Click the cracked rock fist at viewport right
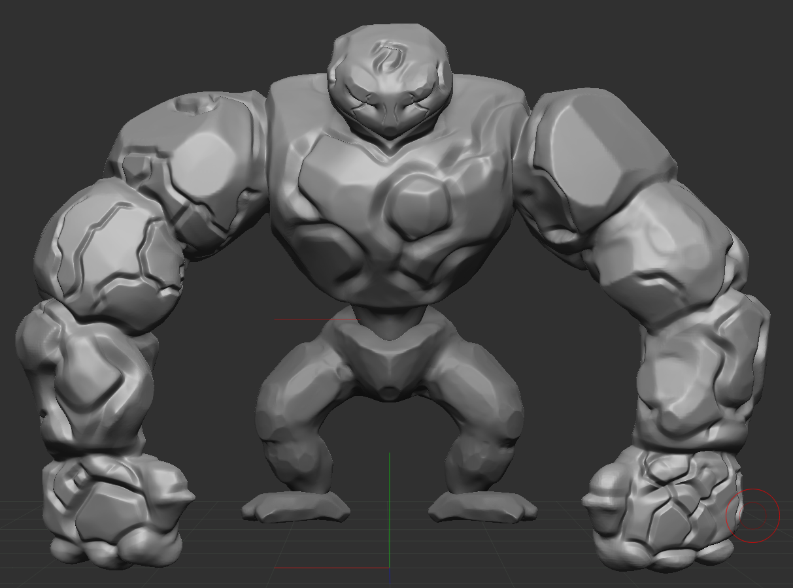This screenshot has height=588, width=793. pyautogui.click(x=664, y=509)
